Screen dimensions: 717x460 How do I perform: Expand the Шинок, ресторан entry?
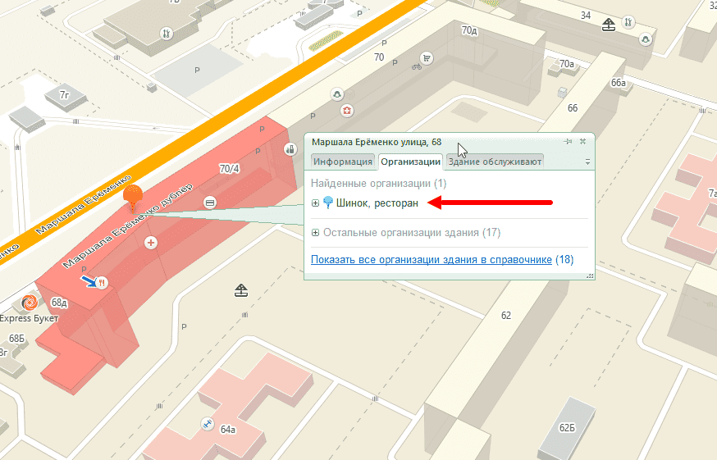coord(315,203)
